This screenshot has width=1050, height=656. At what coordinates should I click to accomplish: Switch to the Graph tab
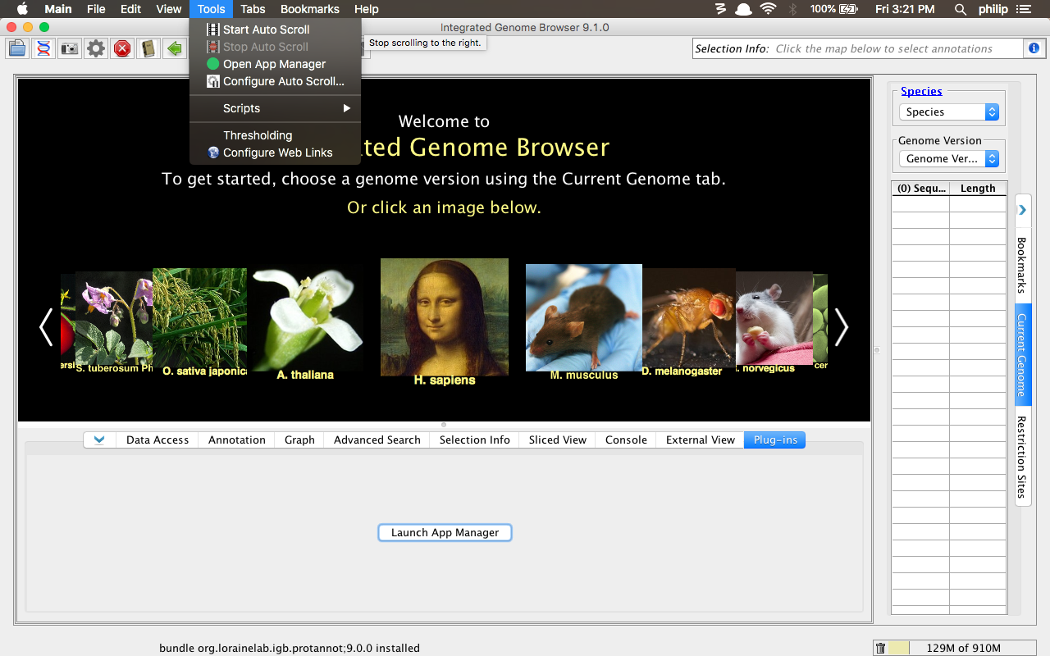[x=299, y=440]
